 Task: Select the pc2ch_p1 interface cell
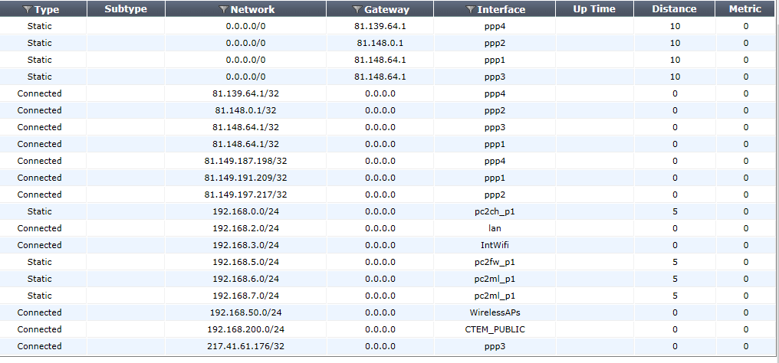[x=495, y=211]
